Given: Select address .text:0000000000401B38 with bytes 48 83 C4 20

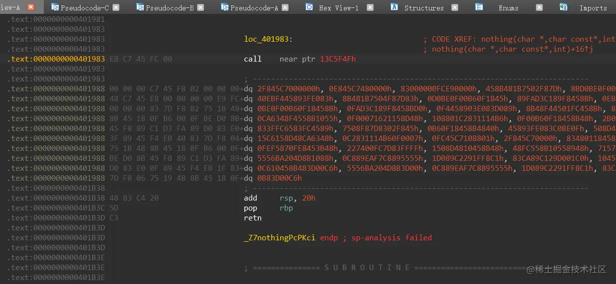Looking at the screenshot, I should 56,198.
